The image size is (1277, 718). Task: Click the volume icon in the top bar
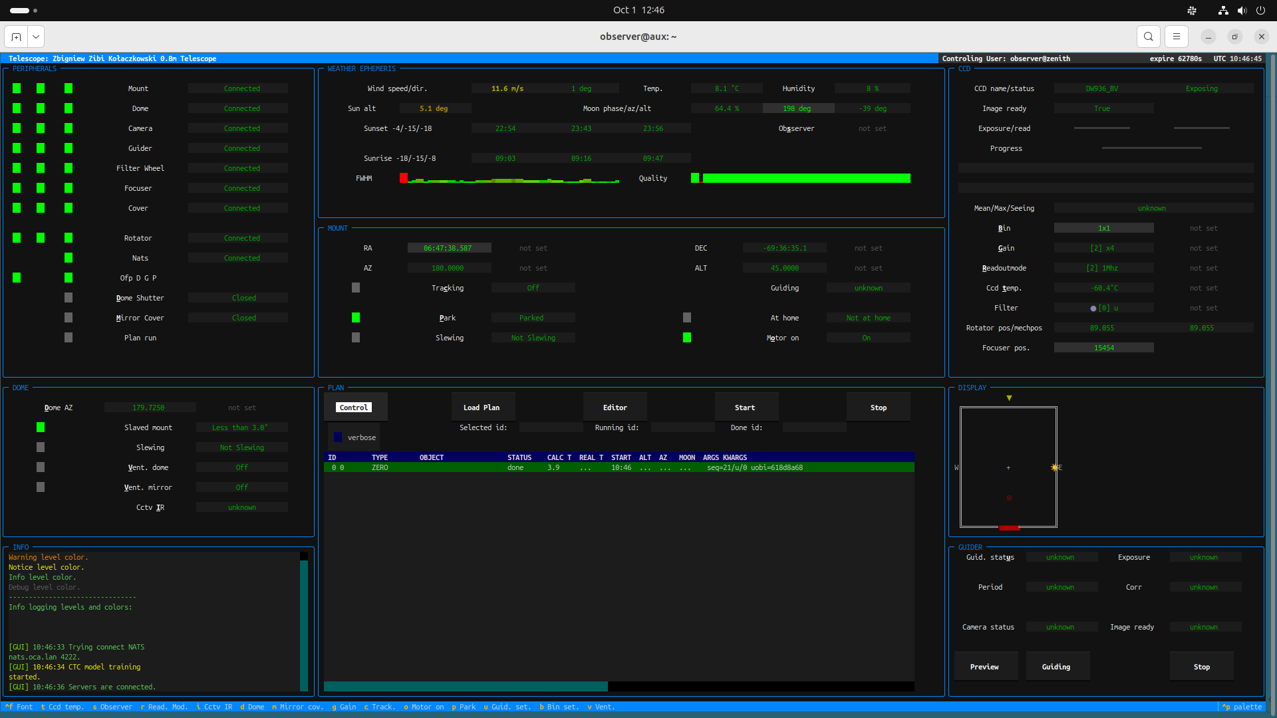[1242, 11]
